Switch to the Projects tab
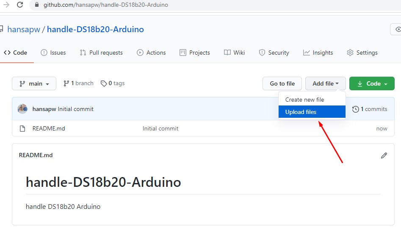The image size is (401, 233). [195, 53]
